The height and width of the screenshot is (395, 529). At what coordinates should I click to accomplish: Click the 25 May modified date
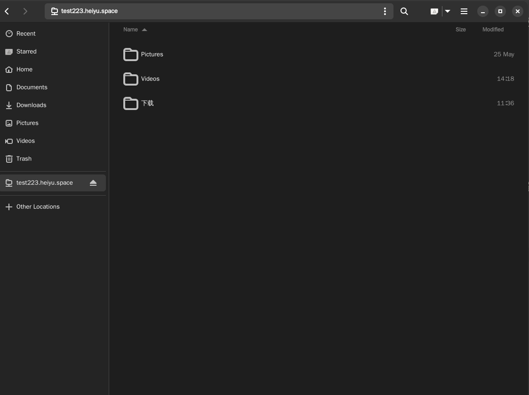point(504,54)
